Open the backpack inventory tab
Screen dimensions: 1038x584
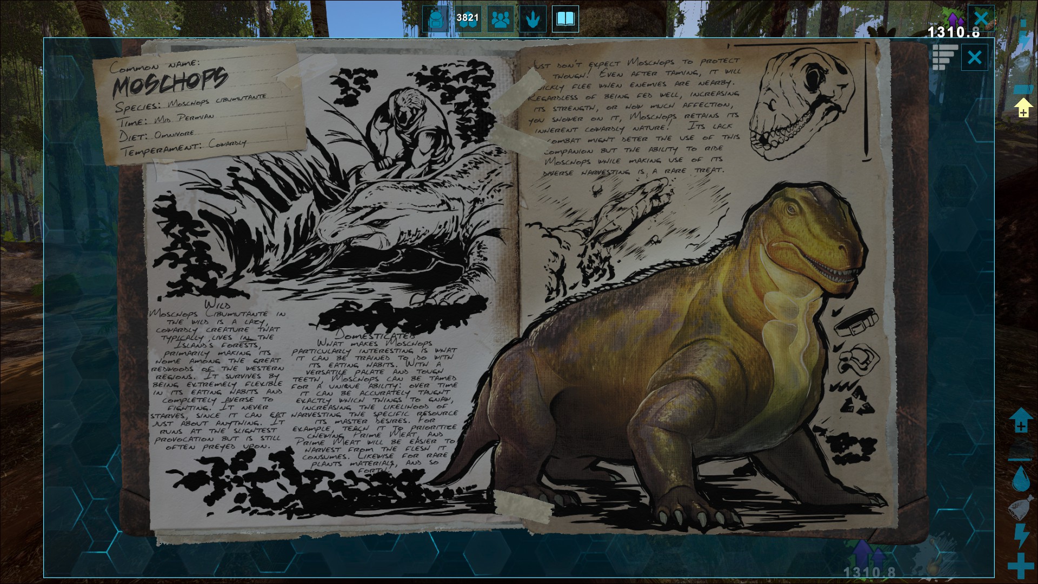[x=435, y=19]
